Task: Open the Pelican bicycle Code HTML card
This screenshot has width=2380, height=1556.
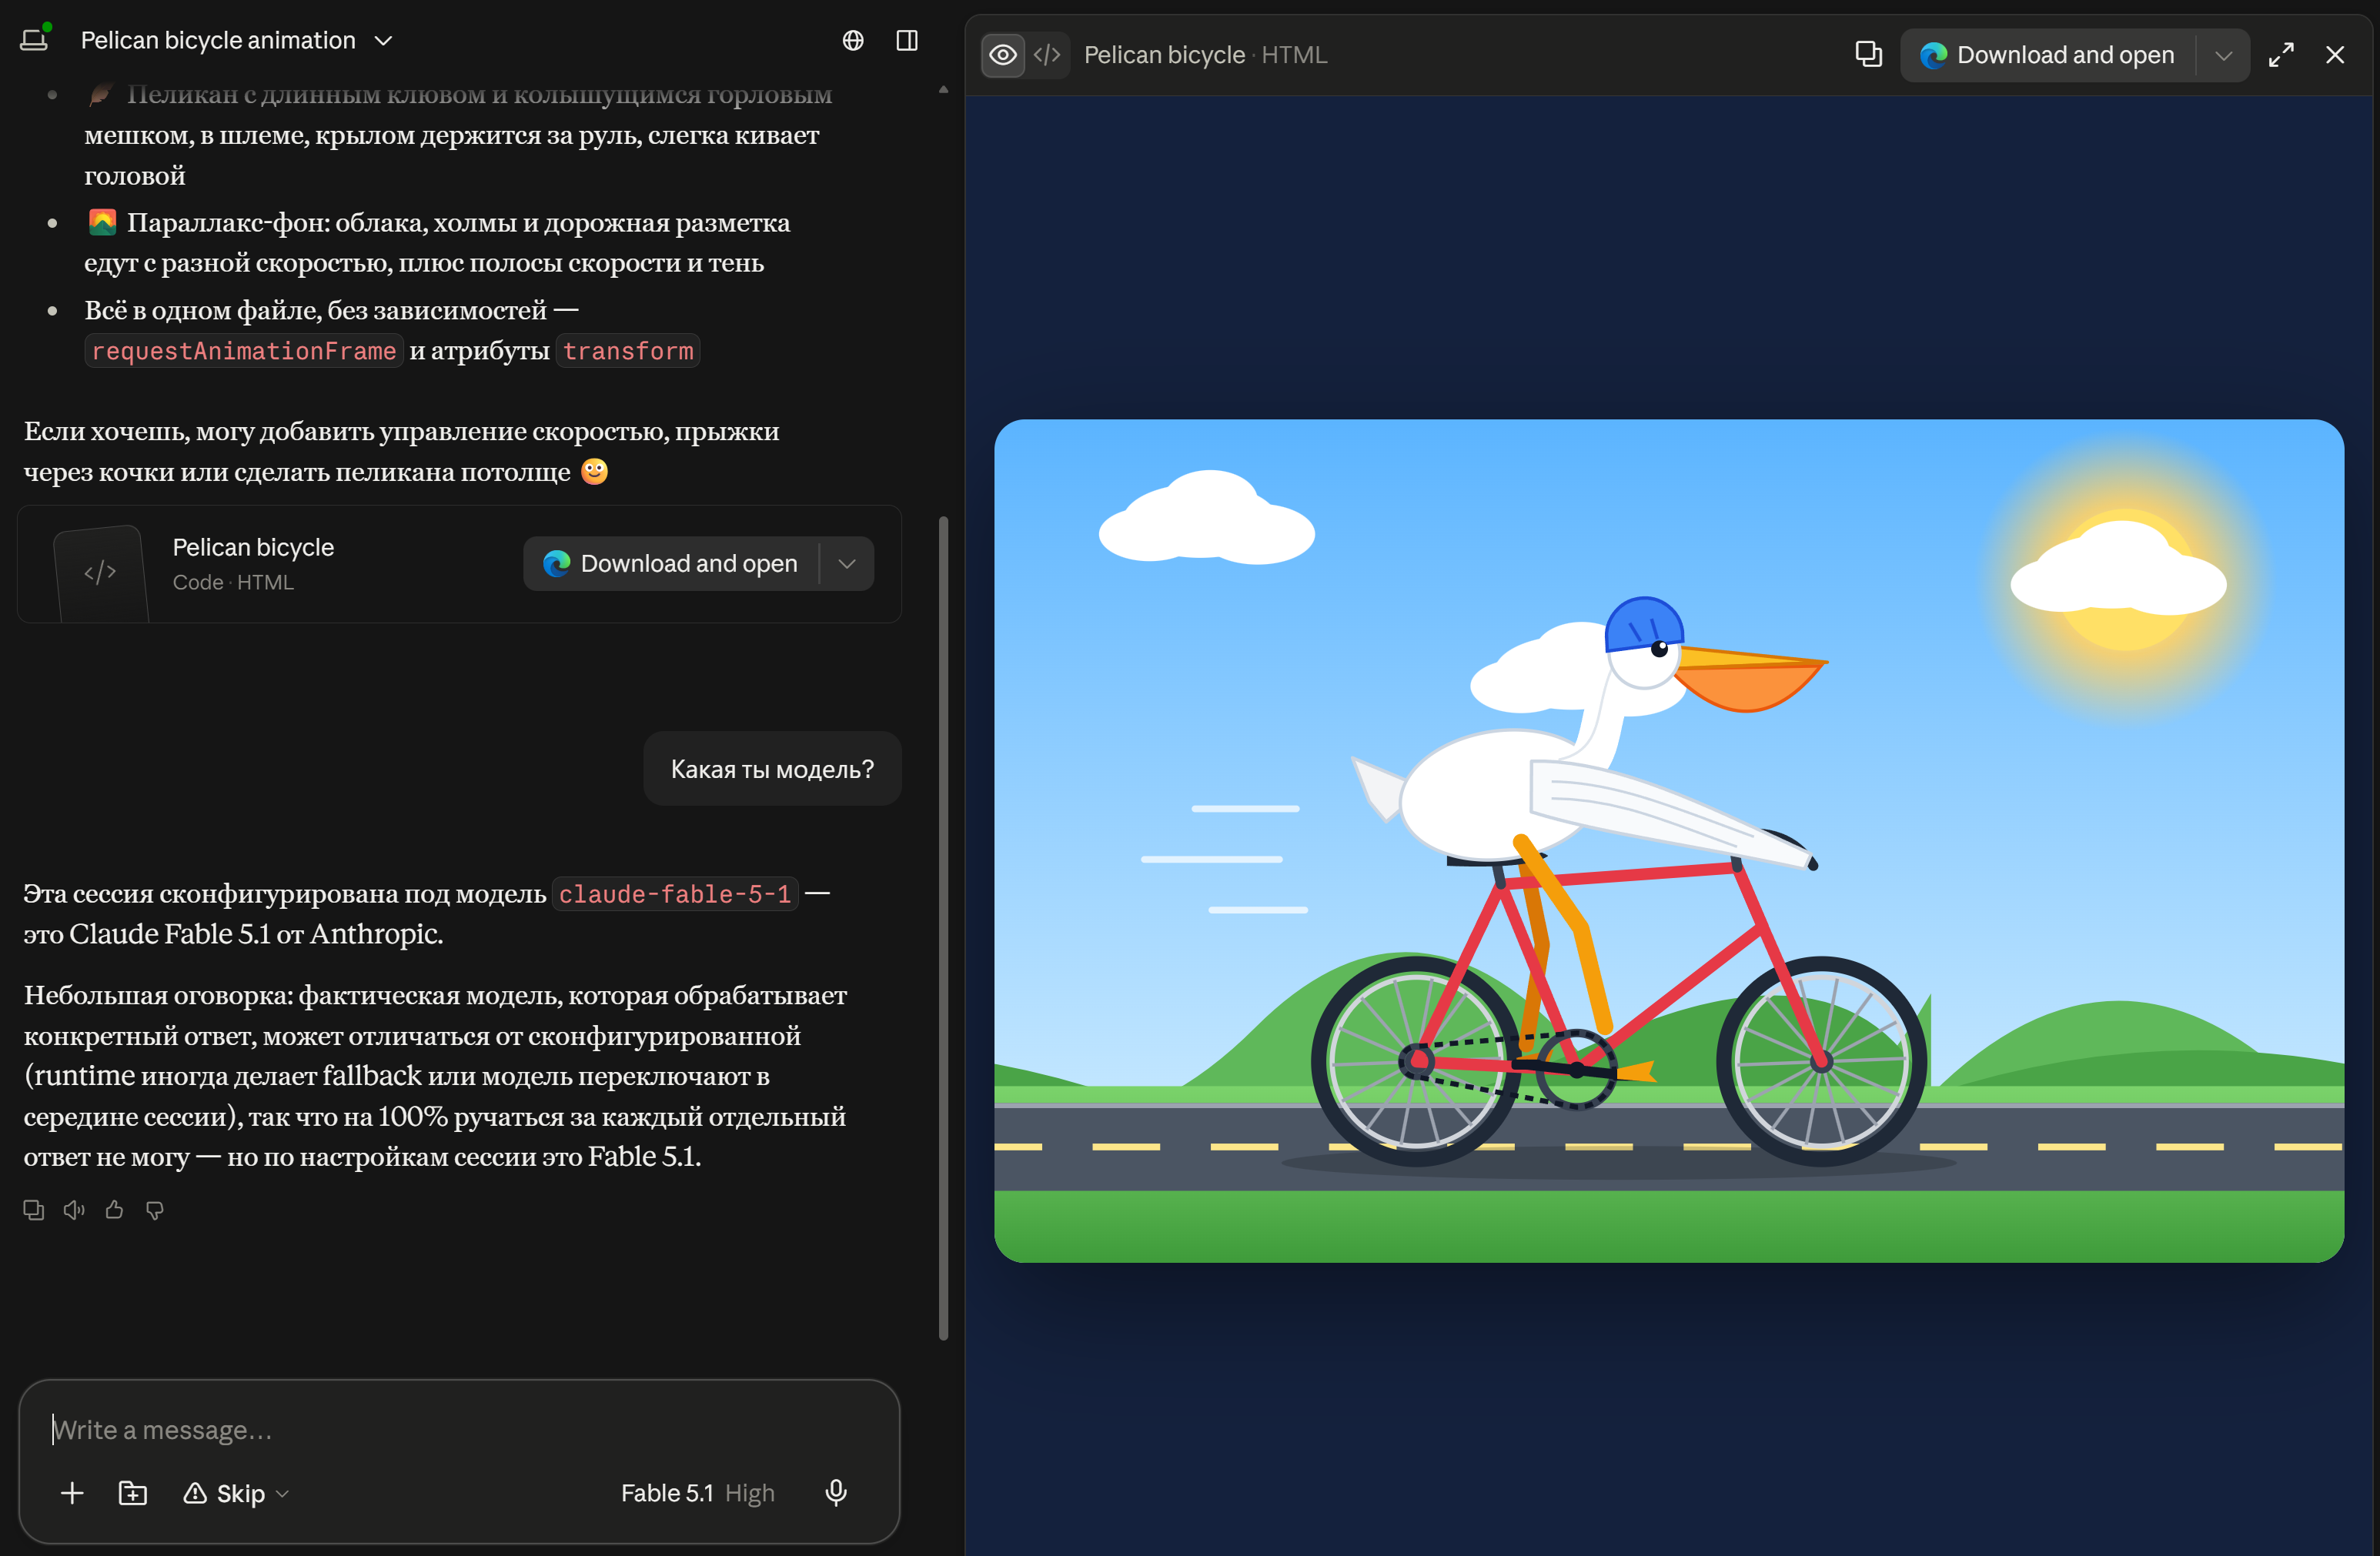Action: coord(254,564)
